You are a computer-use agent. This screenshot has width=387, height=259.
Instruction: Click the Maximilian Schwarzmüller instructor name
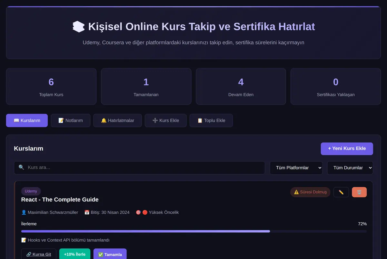coord(53,212)
